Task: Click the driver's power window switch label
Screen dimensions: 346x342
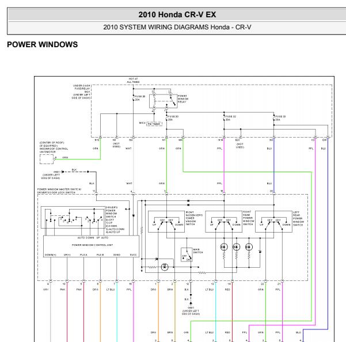Action: pos(115,220)
